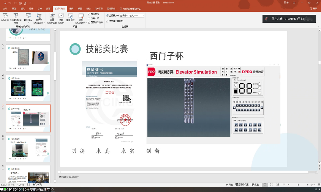Select slide 7 thumbnail 西门子杯

[28, 118]
